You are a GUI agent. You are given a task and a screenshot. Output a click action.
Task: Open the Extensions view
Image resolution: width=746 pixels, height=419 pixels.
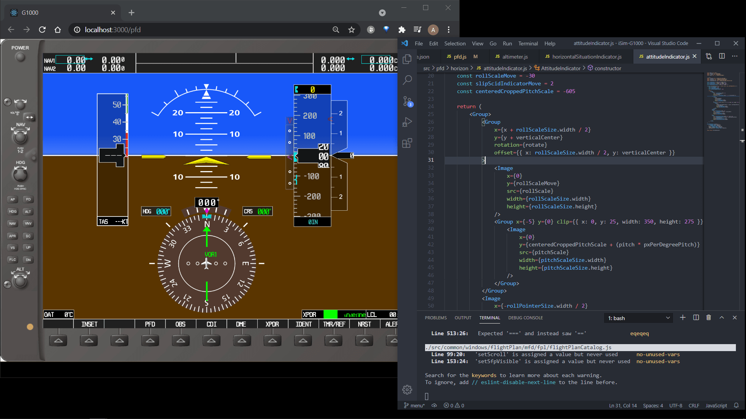(x=407, y=143)
